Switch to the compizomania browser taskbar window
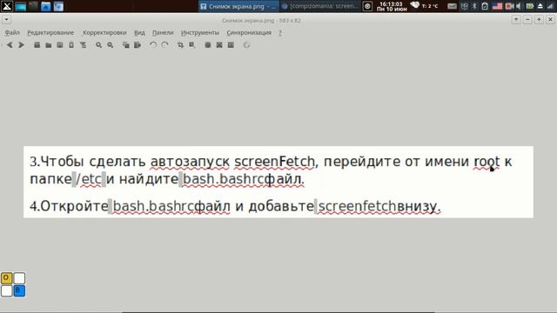The image size is (557, 313). 320,6
